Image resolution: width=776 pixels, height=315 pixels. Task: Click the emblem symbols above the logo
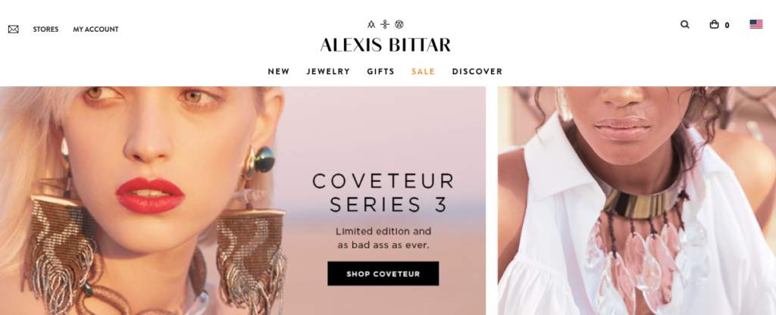coord(385,24)
